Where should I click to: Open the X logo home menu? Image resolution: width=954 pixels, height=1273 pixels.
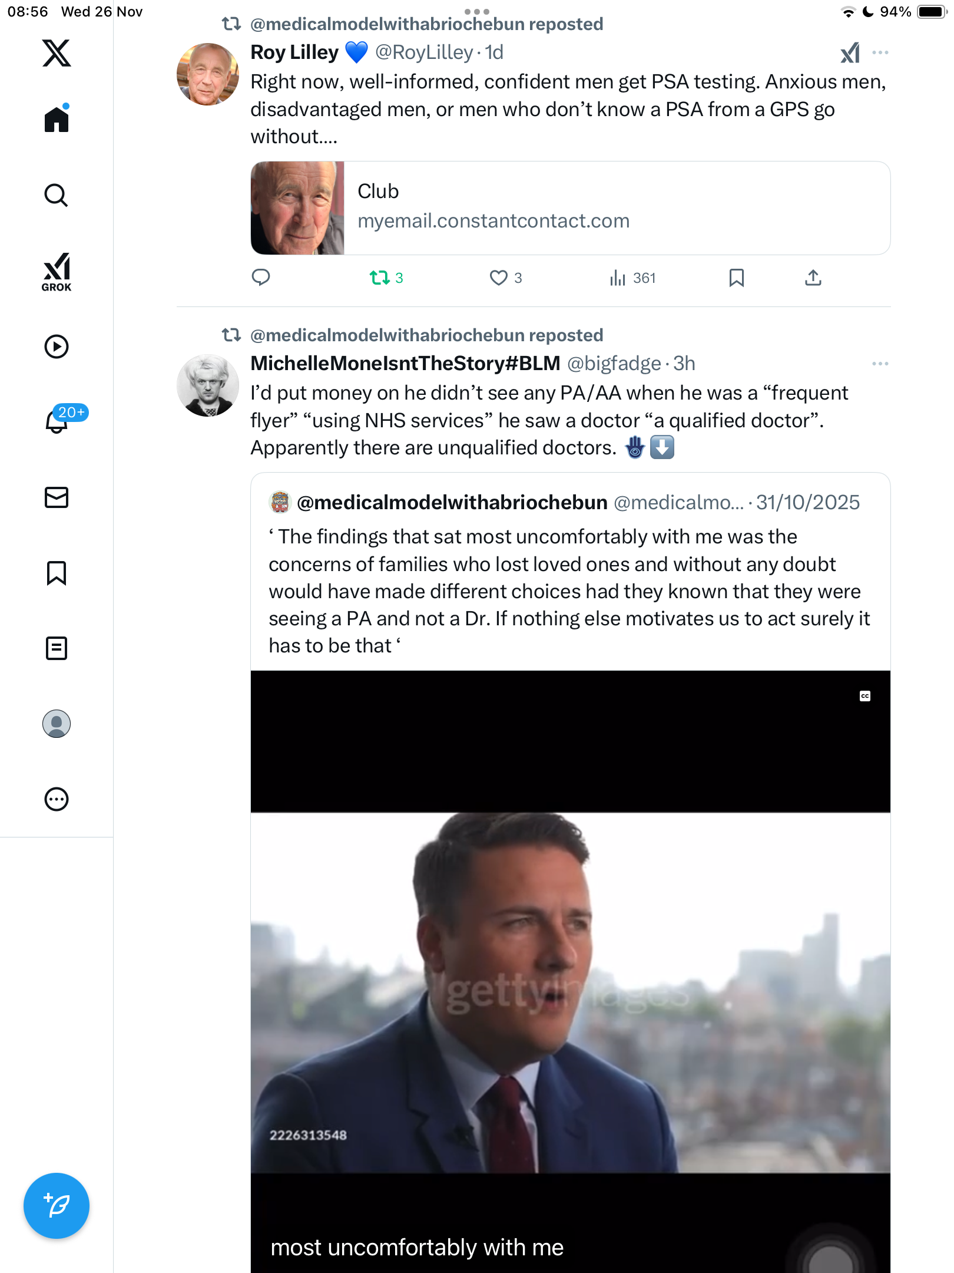point(57,53)
